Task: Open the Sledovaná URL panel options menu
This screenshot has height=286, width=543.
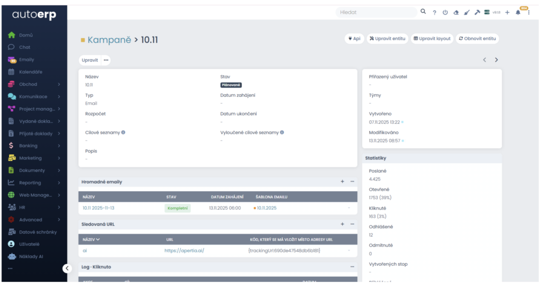Action: (x=352, y=224)
